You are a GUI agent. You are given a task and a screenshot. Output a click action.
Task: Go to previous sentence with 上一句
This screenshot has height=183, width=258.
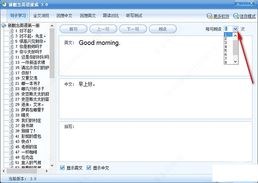pos(103,29)
